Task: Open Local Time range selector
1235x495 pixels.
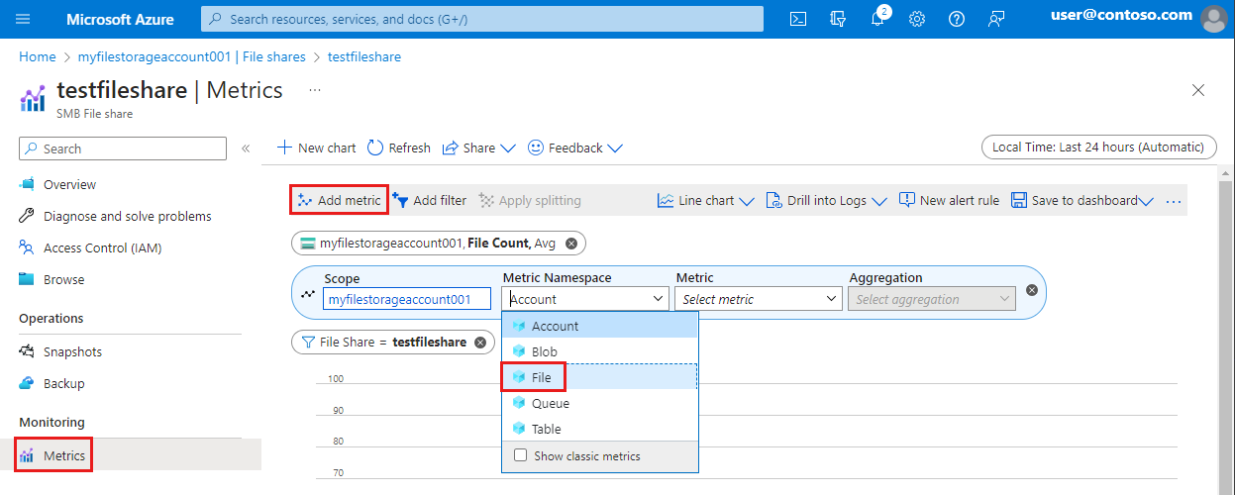Action: coord(1098,148)
